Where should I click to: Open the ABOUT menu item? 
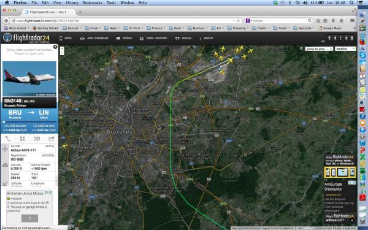206,38
